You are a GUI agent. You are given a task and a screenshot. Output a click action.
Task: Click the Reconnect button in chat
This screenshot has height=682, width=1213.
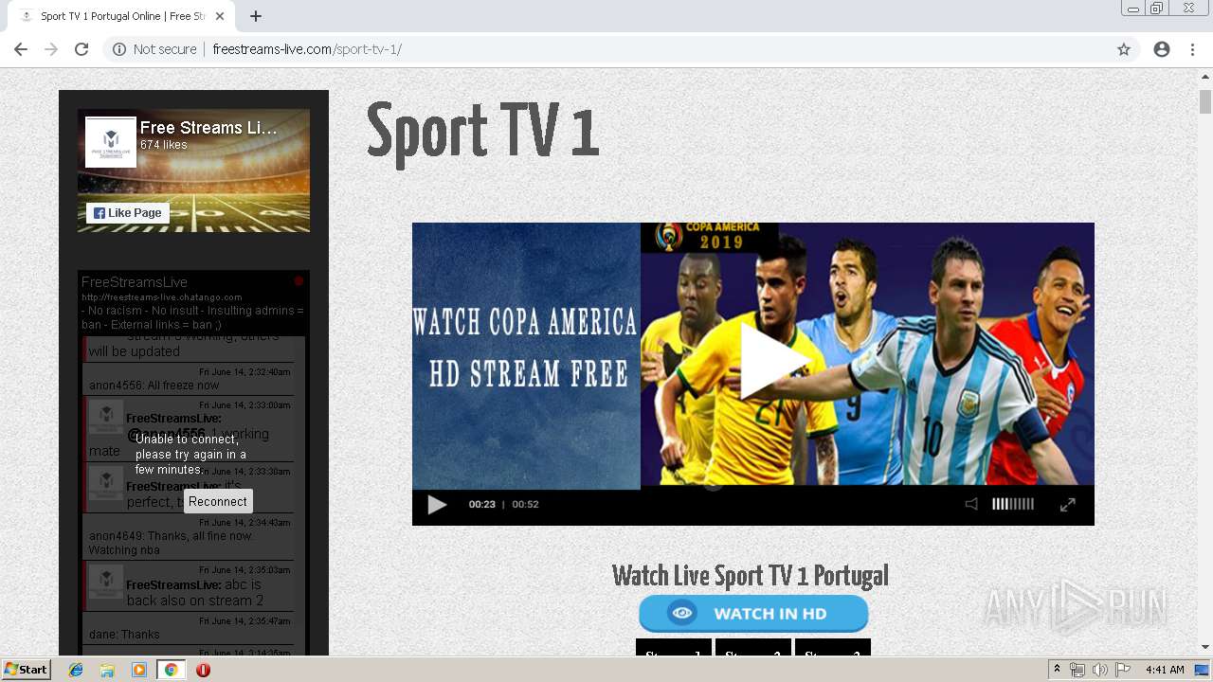218,501
